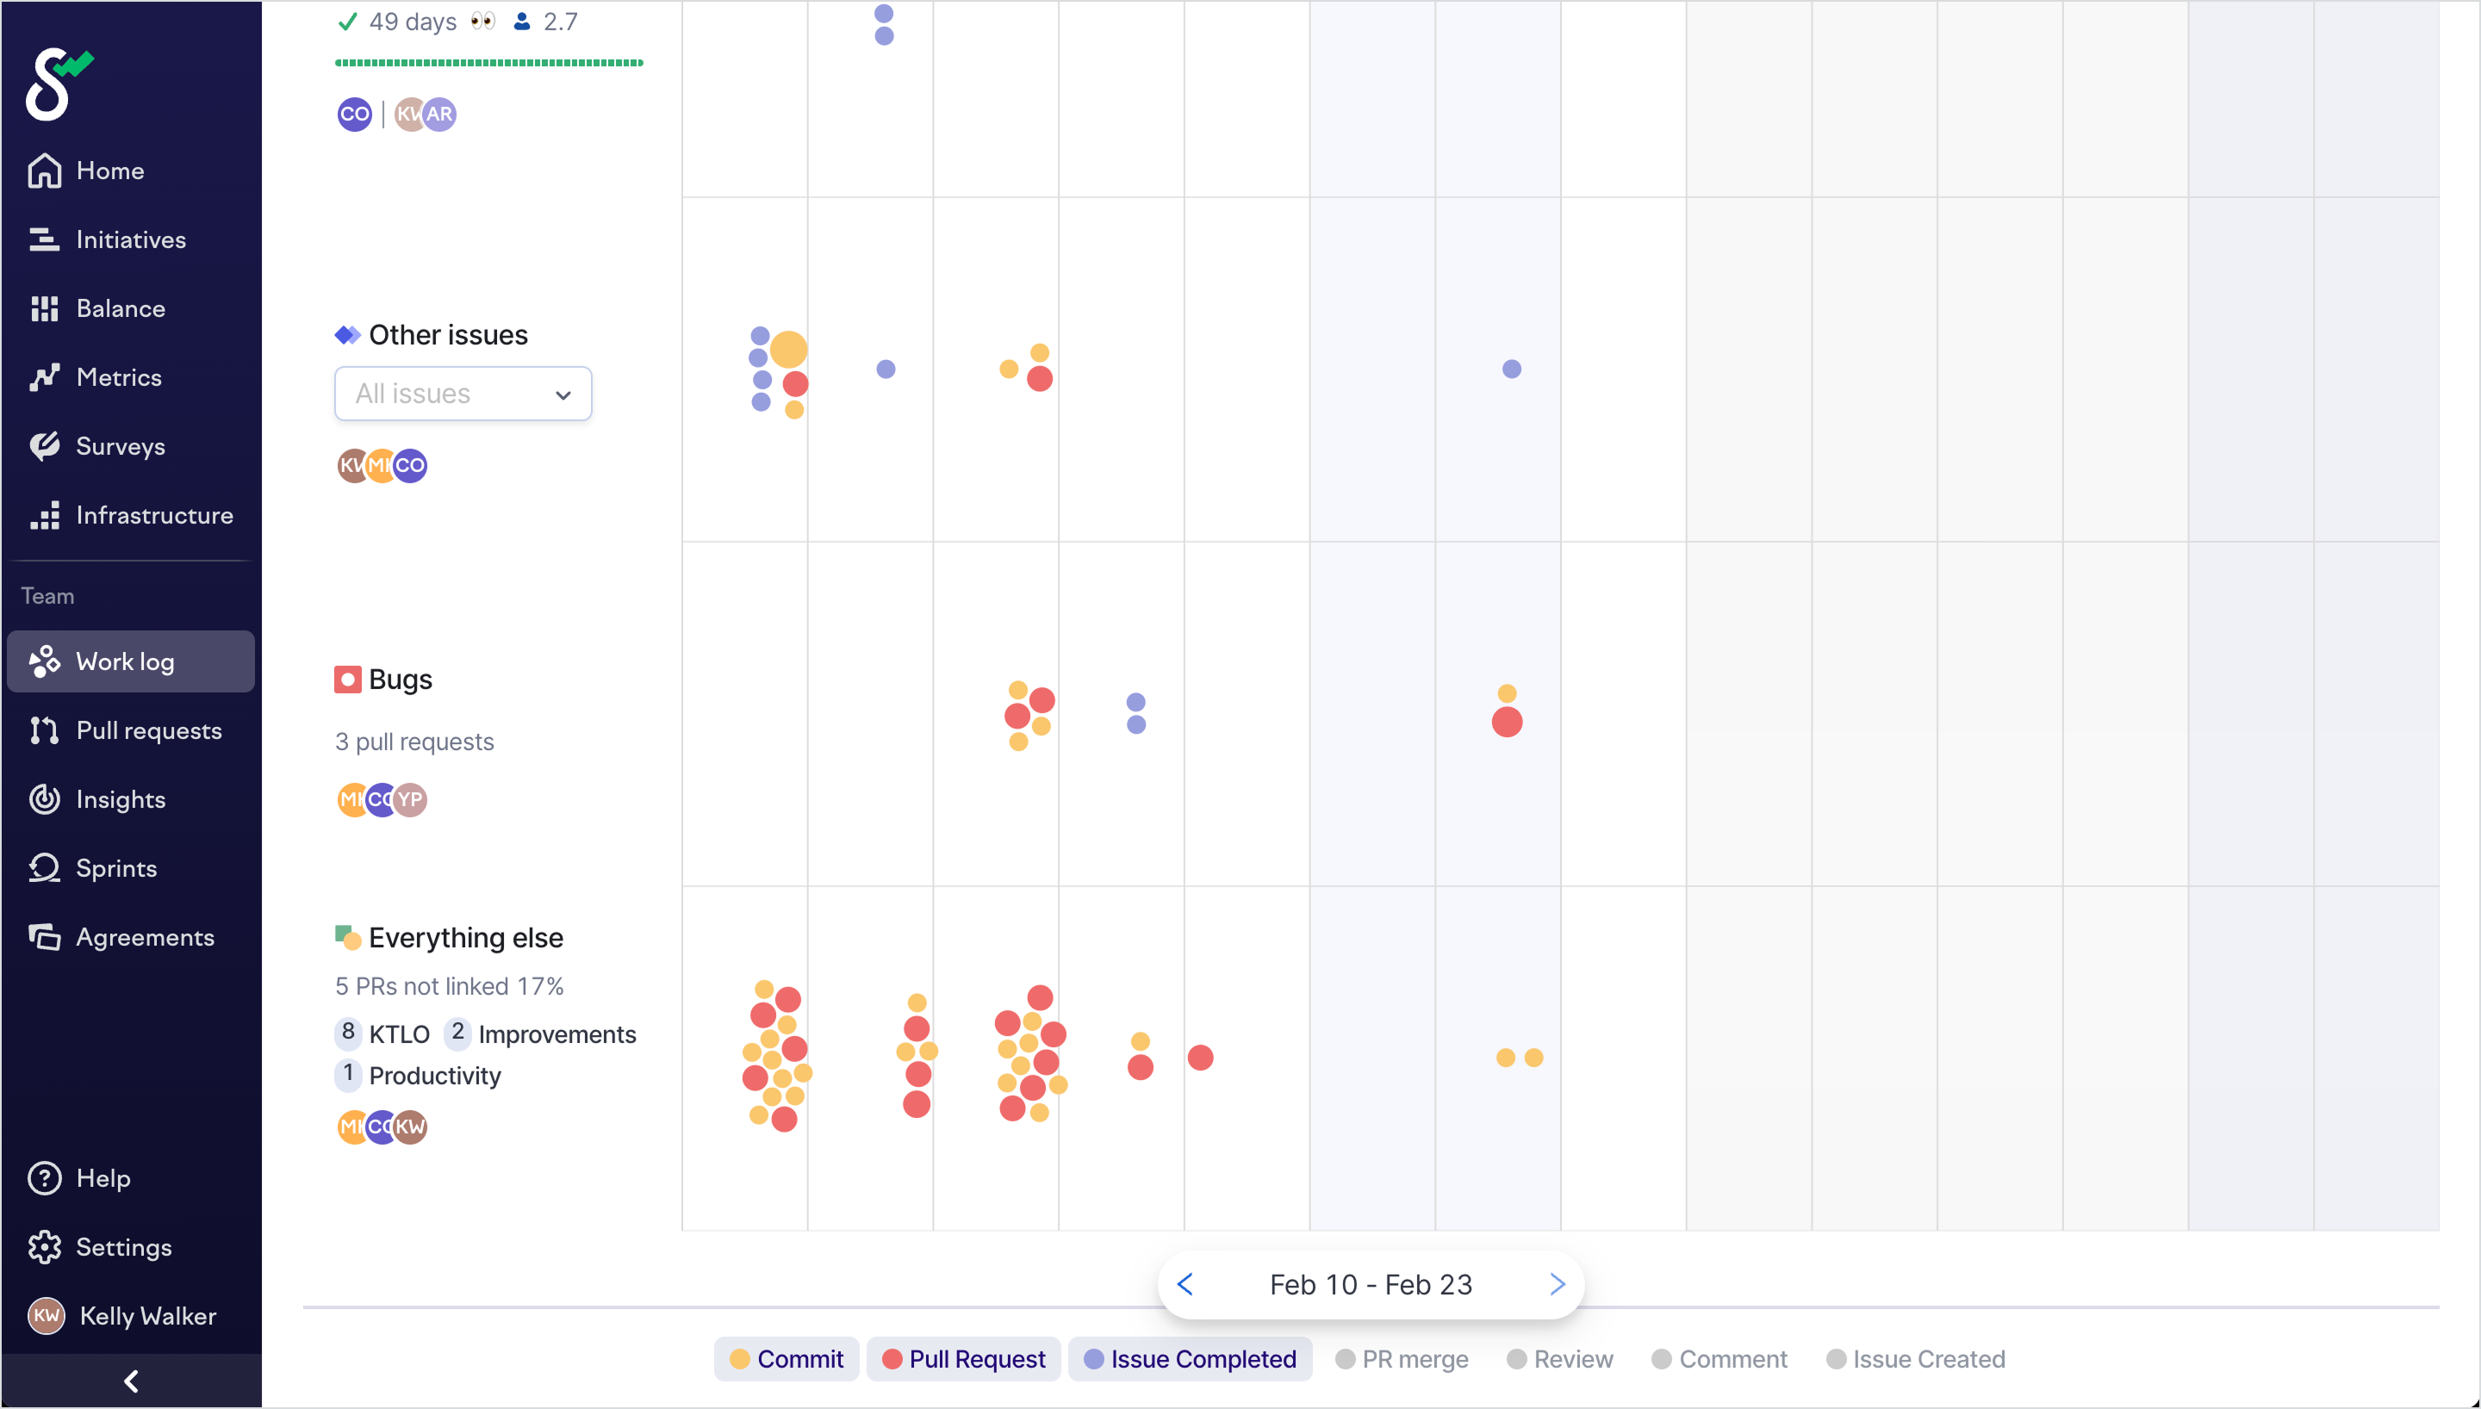This screenshot has height=1409, width=2481.
Task: Collapse the sidebar with bottom chevron
Action: coord(131,1381)
